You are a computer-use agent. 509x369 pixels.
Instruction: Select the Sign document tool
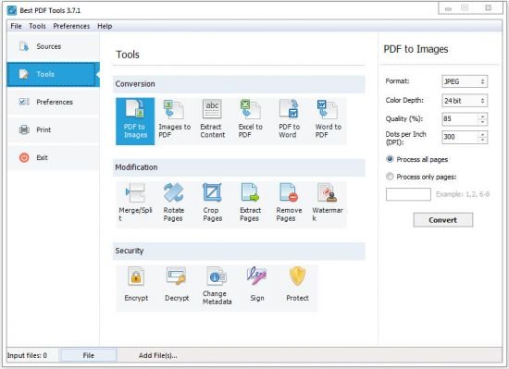pos(256,288)
